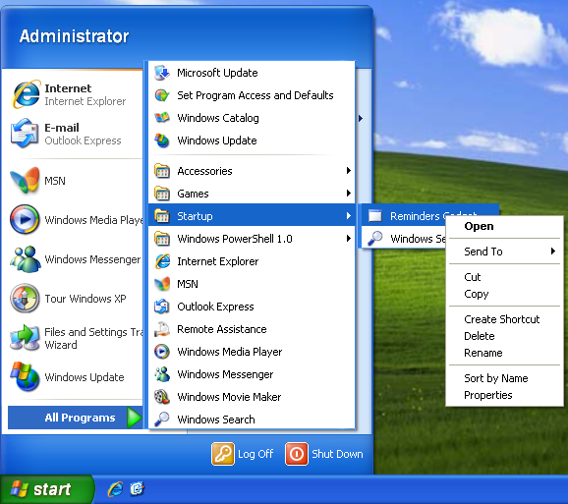Click the Windows Update globe icon in All Programs
This screenshot has width=568, height=504.
(162, 140)
